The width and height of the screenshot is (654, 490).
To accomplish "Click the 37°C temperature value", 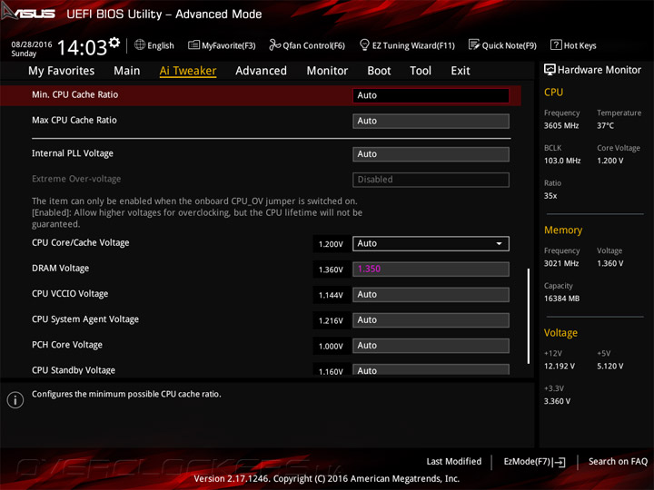I will pos(605,125).
